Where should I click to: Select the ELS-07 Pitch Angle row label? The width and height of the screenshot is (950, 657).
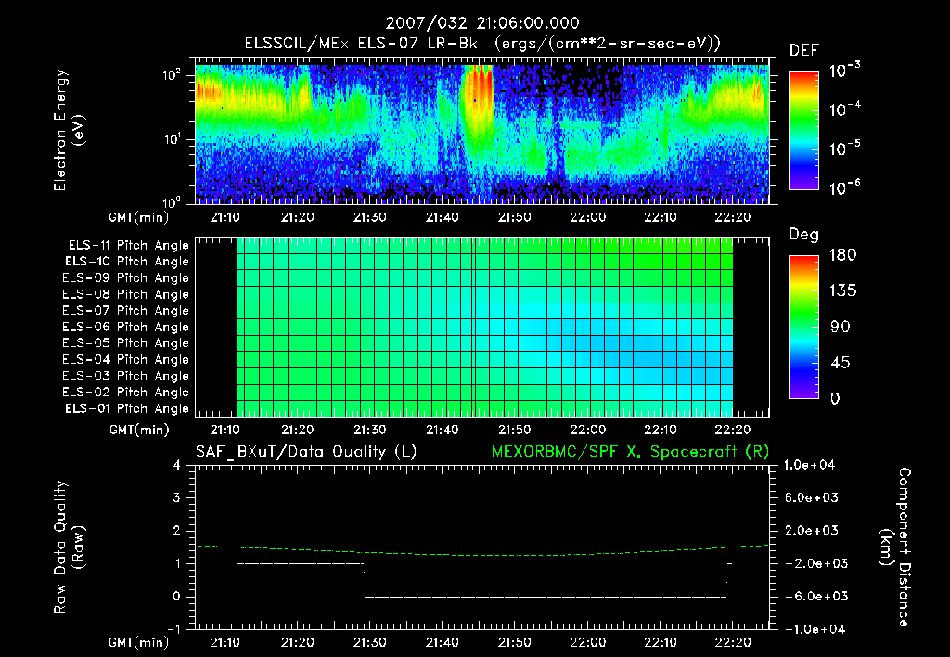[x=126, y=311]
